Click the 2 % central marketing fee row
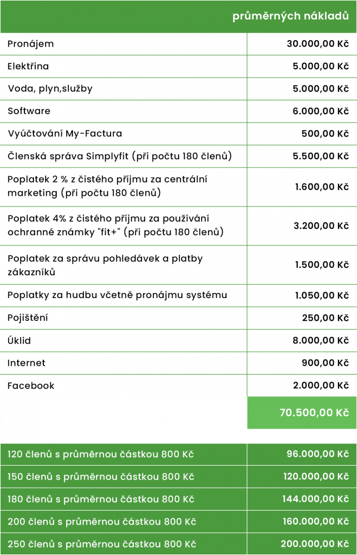This screenshot has width=357, height=555. click(178, 186)
